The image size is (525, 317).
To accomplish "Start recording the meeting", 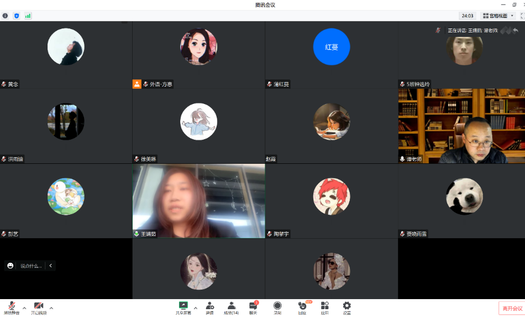I will coord(277,307).
